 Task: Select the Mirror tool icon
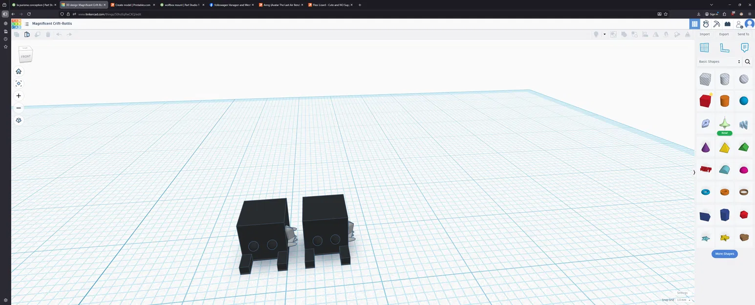coord(655,34)
